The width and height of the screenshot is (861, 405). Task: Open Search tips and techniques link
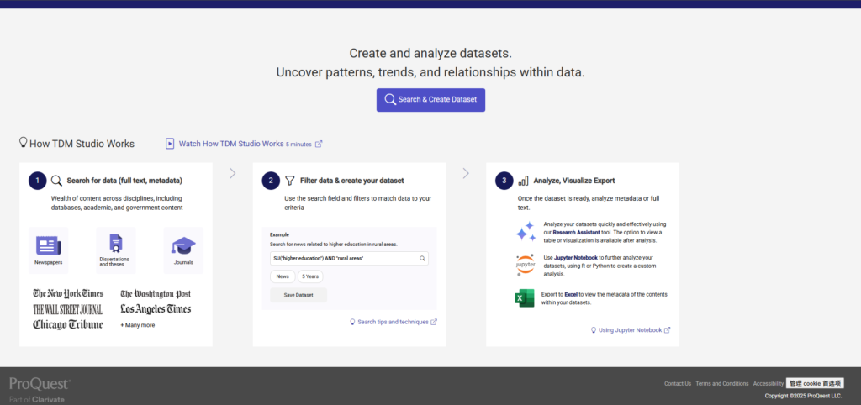click(393, 322)
